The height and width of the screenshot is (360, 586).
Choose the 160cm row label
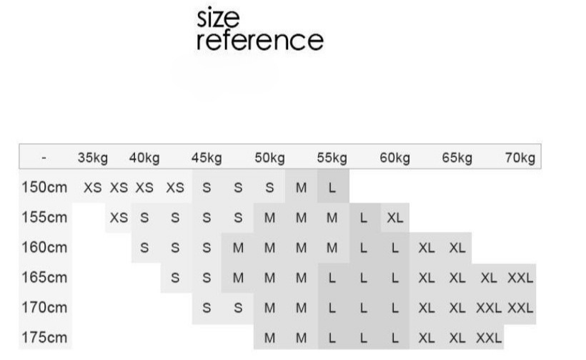(44, 248)
